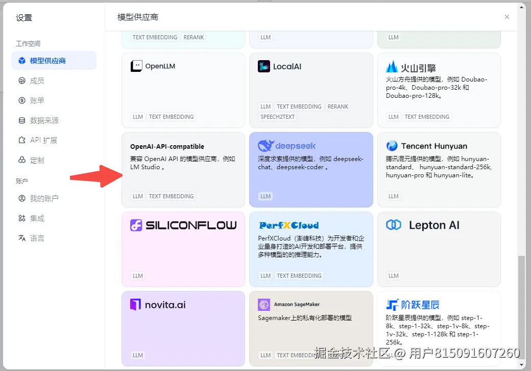Image resolution: width=531 pixels, height=371 pixels.
Task: Click LLM tag on deepseek card
Action: (x=265, y=196)
